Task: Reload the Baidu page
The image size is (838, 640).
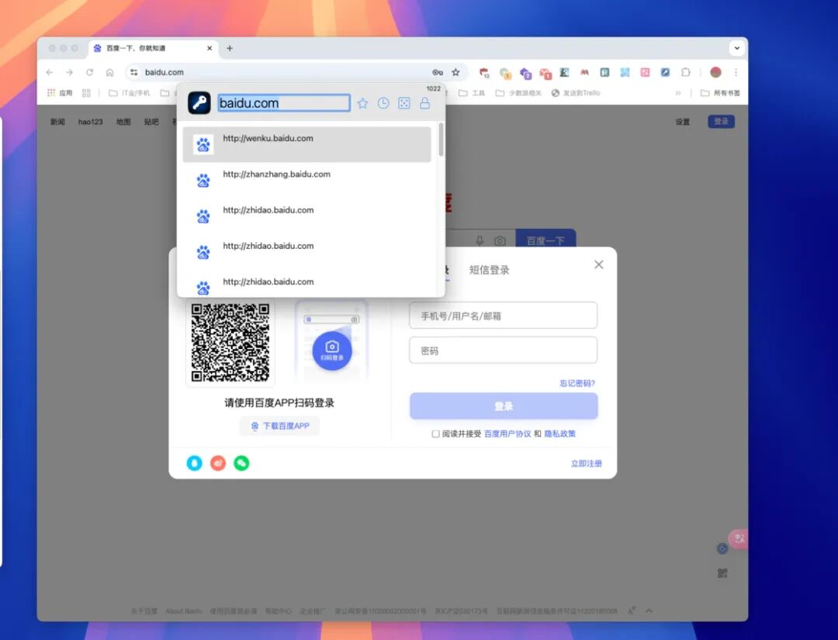Action: 90,72
